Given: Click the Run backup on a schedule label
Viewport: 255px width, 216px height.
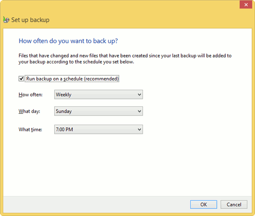Looking at the screenshot, I should (72, 79).
